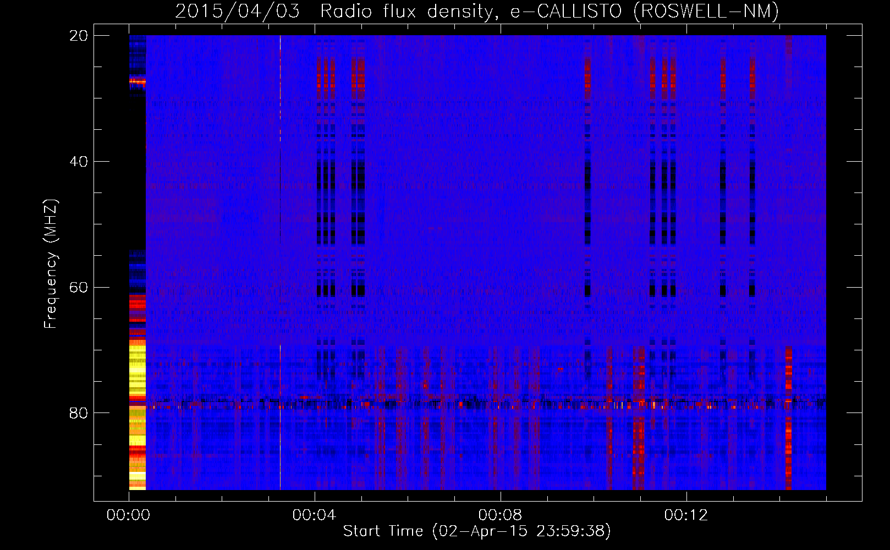Click the 'Start Time (02-Apr-15 23:59:38)' label
The height and width of the screenshot is (550, 890).
[x=477, y=531]
